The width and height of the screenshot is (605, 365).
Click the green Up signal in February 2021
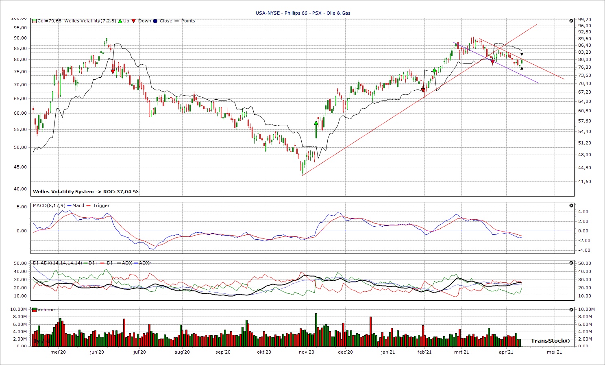pos(434,70)
